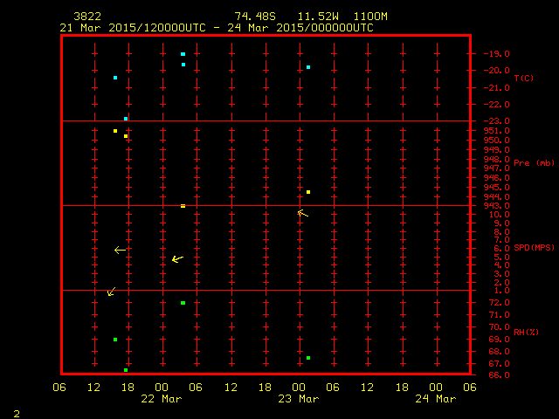Select the topmost cyan temperature point

[x=183, y=54]
